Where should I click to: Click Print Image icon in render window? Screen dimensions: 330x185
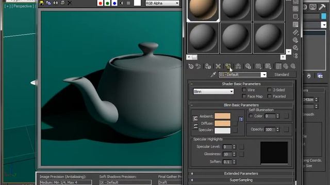coord(62,3)
